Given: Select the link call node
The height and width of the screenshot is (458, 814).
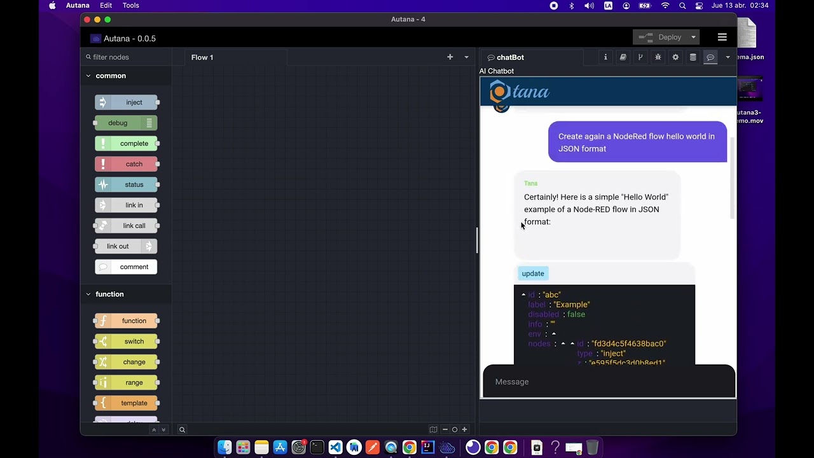Looking at the screenshot, I should 126,226.
